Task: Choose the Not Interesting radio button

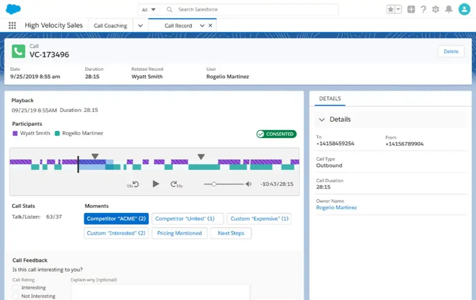Action: [x=16, y=296]
